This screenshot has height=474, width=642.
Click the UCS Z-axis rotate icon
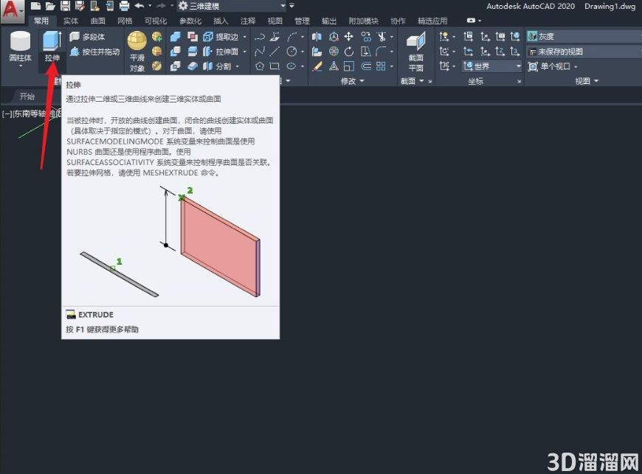pos(500,52)
